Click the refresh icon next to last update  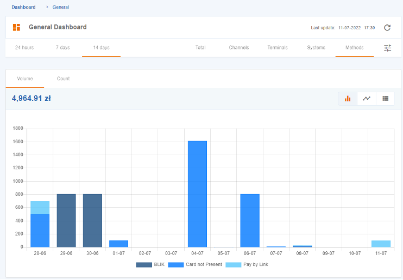tap(387, 28)
